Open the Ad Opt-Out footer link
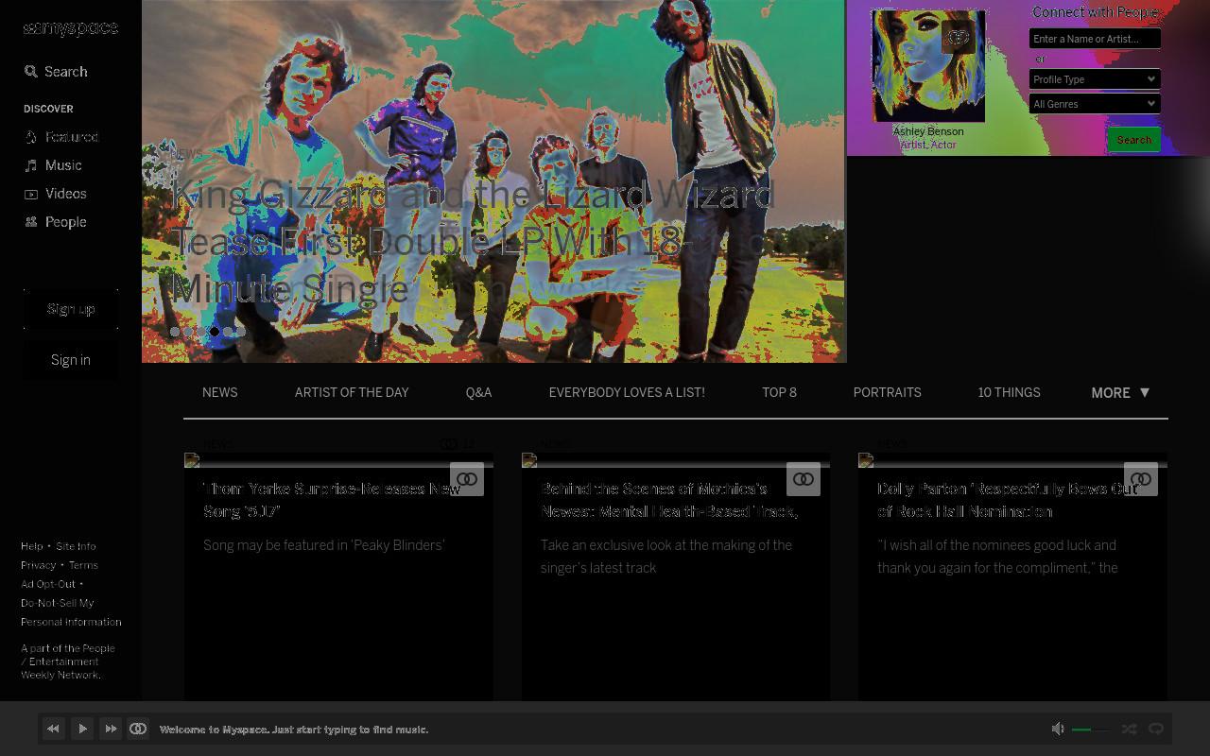The width and height of the screenshot is (1210, 756). pyautogui.click(x=48, y=584)
